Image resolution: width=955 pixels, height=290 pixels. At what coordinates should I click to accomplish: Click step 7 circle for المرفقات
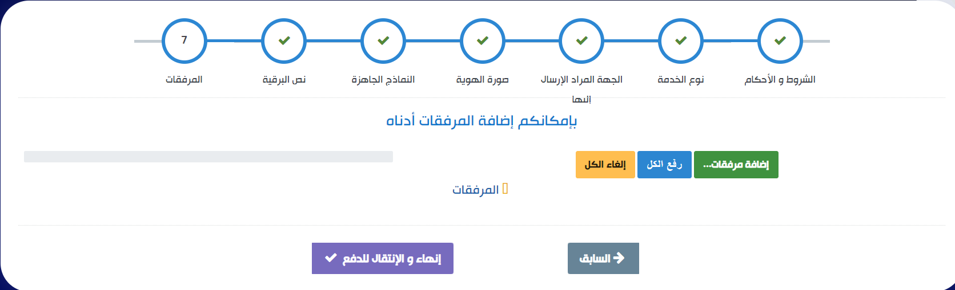point(184,40)
